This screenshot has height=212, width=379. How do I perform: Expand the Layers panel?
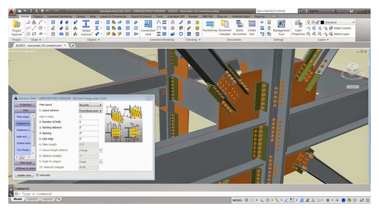click(x=323, y=40)
